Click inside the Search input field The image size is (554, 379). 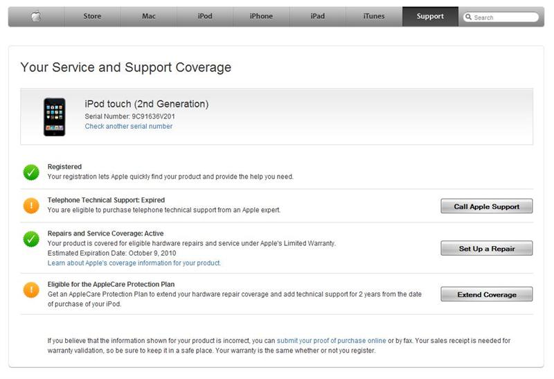pos(501,17)
